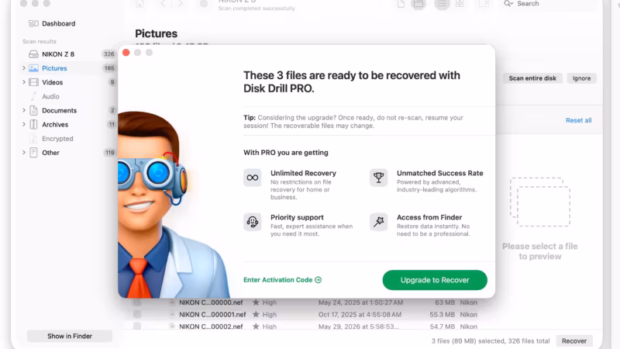
Task: Open the Videos film strip icon
Action: pos(33,82)
